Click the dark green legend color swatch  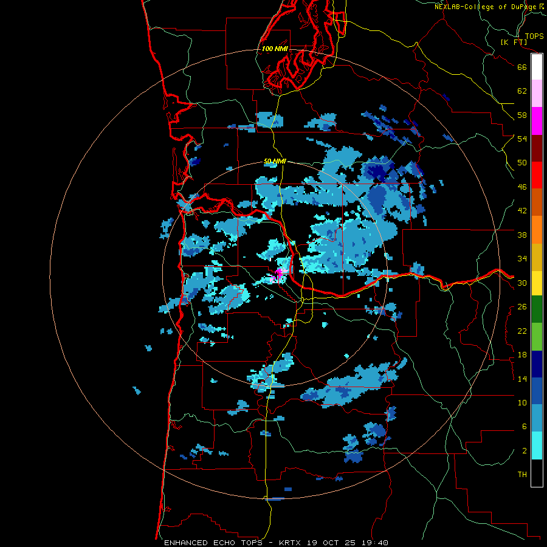point(537,309)
